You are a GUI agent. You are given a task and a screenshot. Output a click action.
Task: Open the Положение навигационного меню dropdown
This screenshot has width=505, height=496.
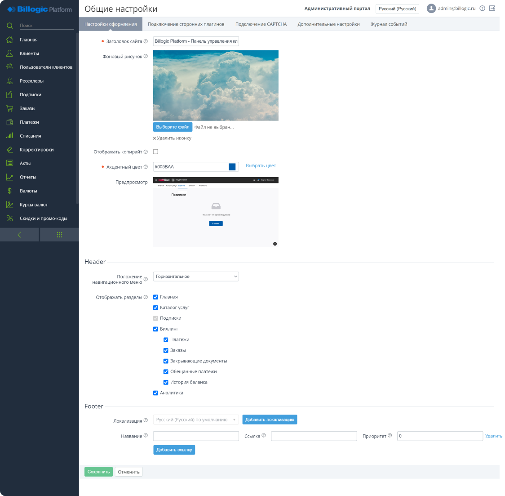click(x=196, y=276)
